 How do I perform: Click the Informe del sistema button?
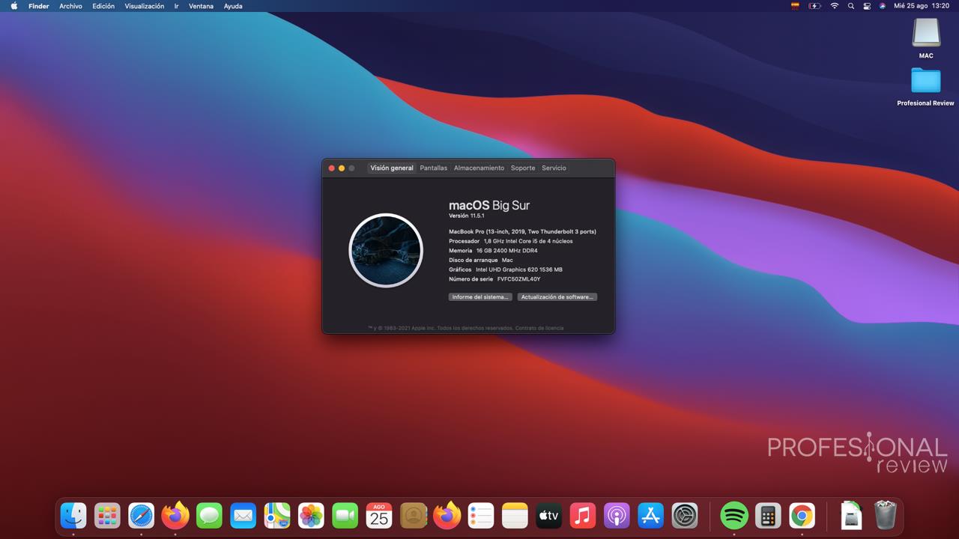tap(480, 297)
